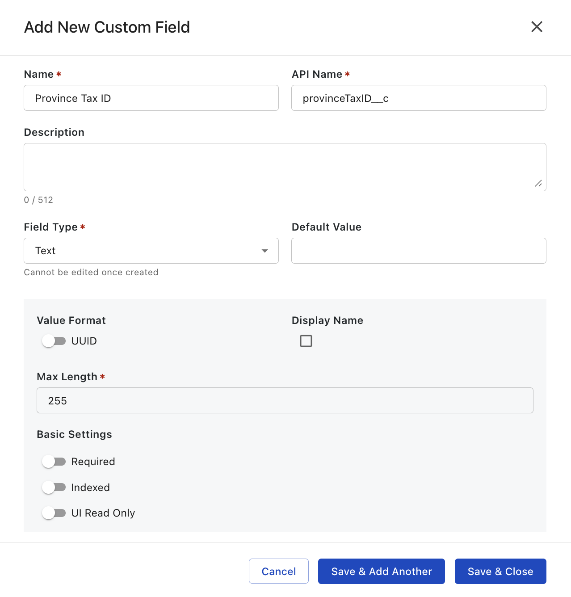Hit the Save & Close button
The width and height of the screenshot is (571, 597).
point(500,571)
